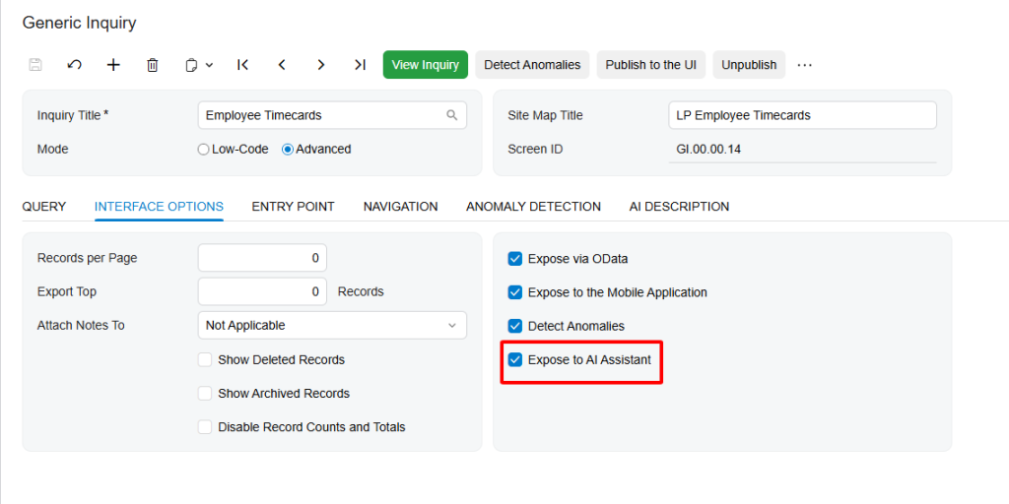Open the Attach Notes To dropdown

[332, 325]
